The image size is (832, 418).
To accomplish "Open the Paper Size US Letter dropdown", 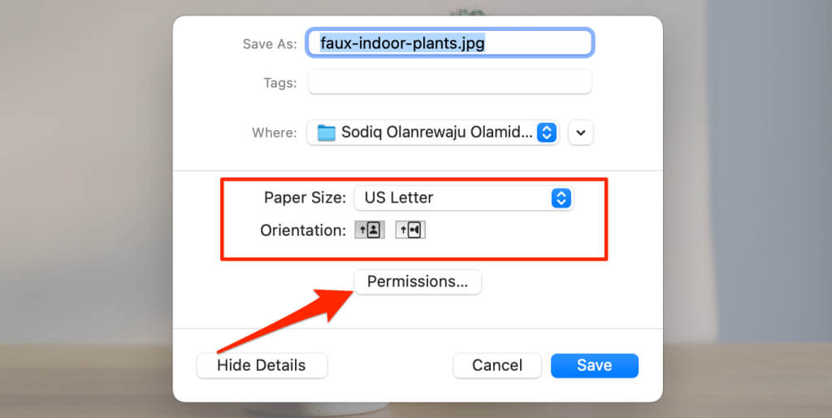I will pyautogui.click(x=464, y=198).
